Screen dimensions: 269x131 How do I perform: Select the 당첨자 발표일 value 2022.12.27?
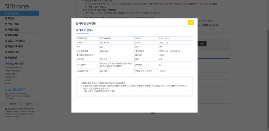105,51
